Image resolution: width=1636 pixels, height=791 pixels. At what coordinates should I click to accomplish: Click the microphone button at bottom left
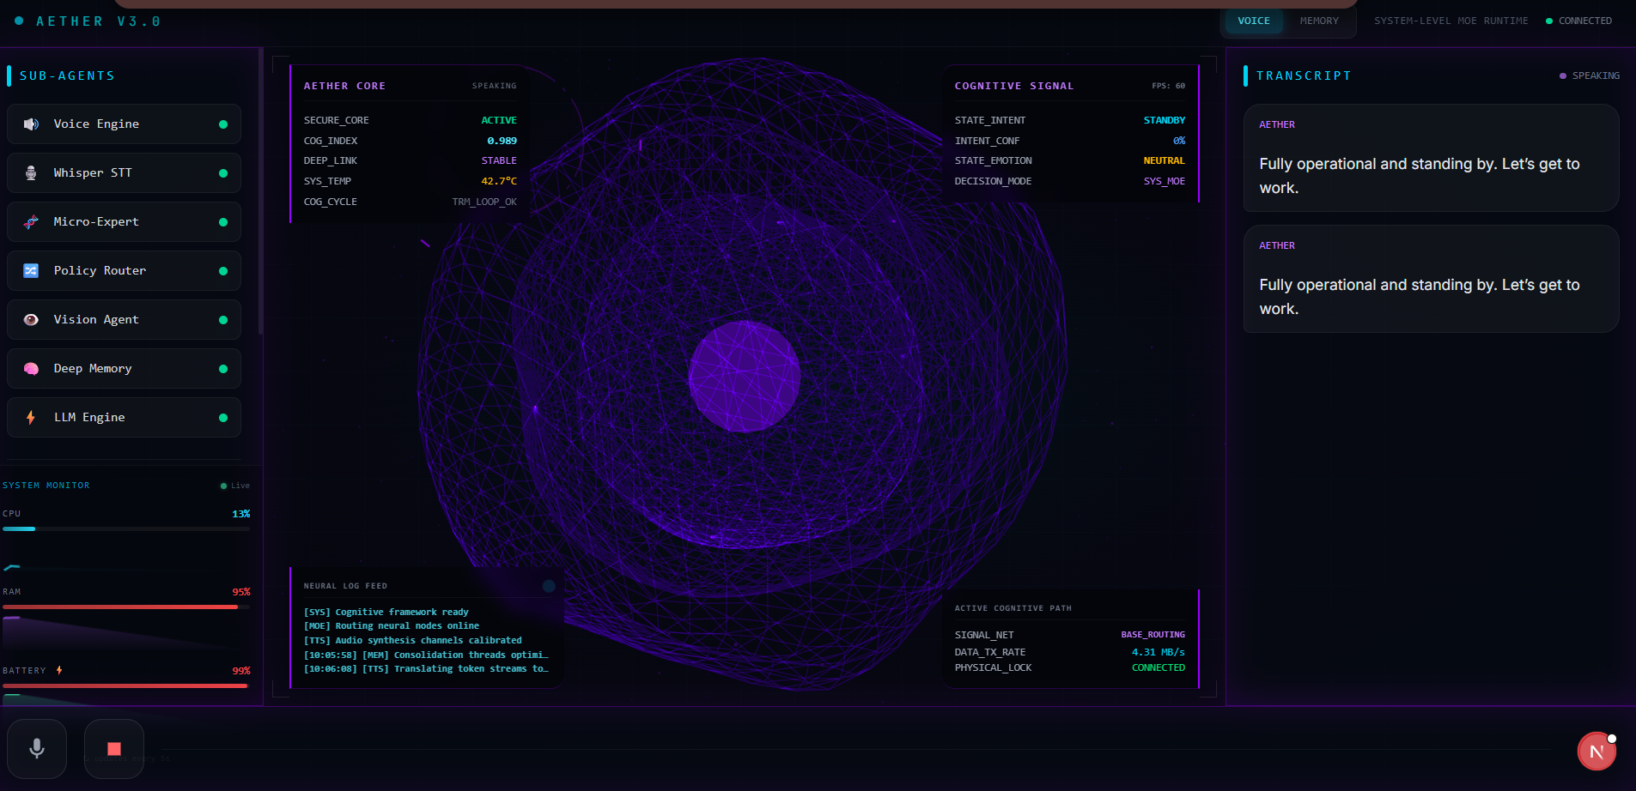point(37,749)
